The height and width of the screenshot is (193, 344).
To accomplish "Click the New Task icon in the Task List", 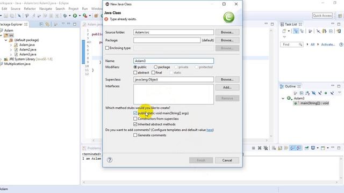I will (x=284, y=31).
